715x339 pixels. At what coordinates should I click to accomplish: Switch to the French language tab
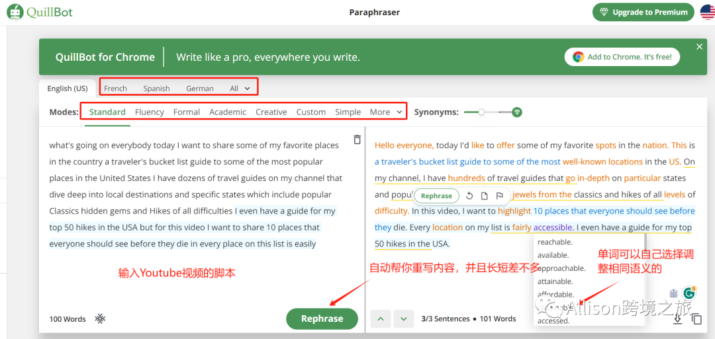pos(115,89)
